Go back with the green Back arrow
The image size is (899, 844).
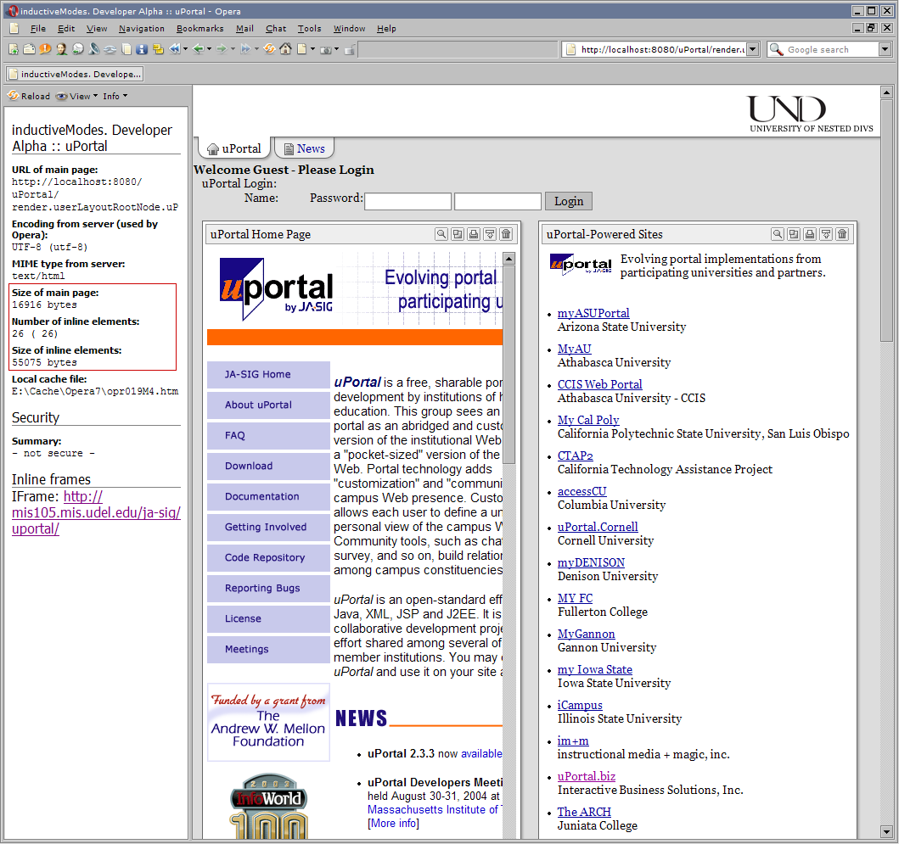(x=199, y=49)
